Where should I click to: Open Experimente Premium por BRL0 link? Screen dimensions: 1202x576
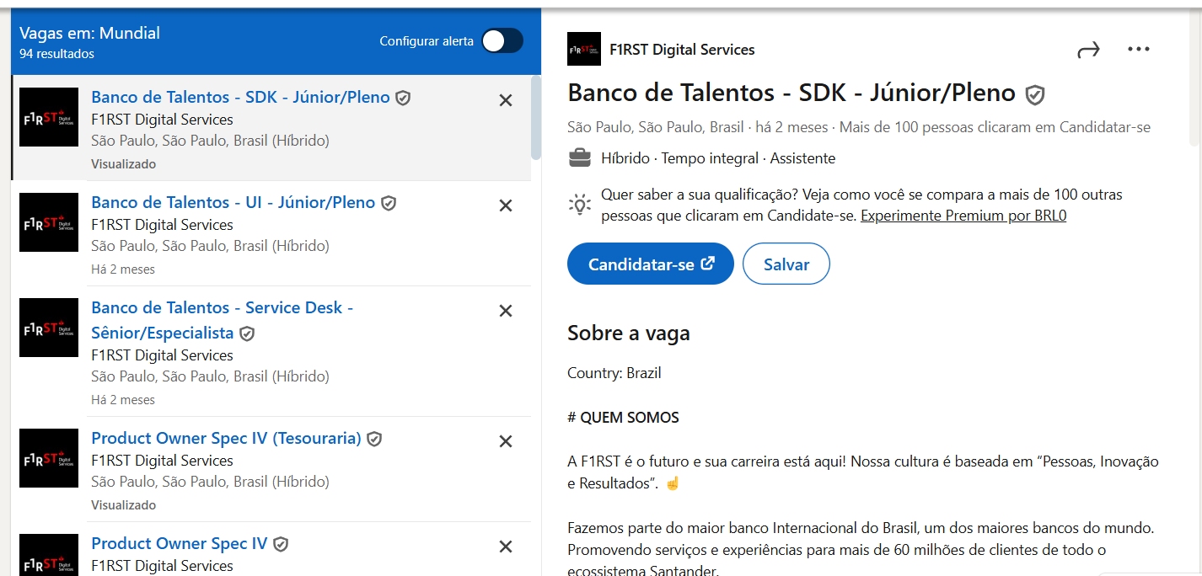click(963, 216)
